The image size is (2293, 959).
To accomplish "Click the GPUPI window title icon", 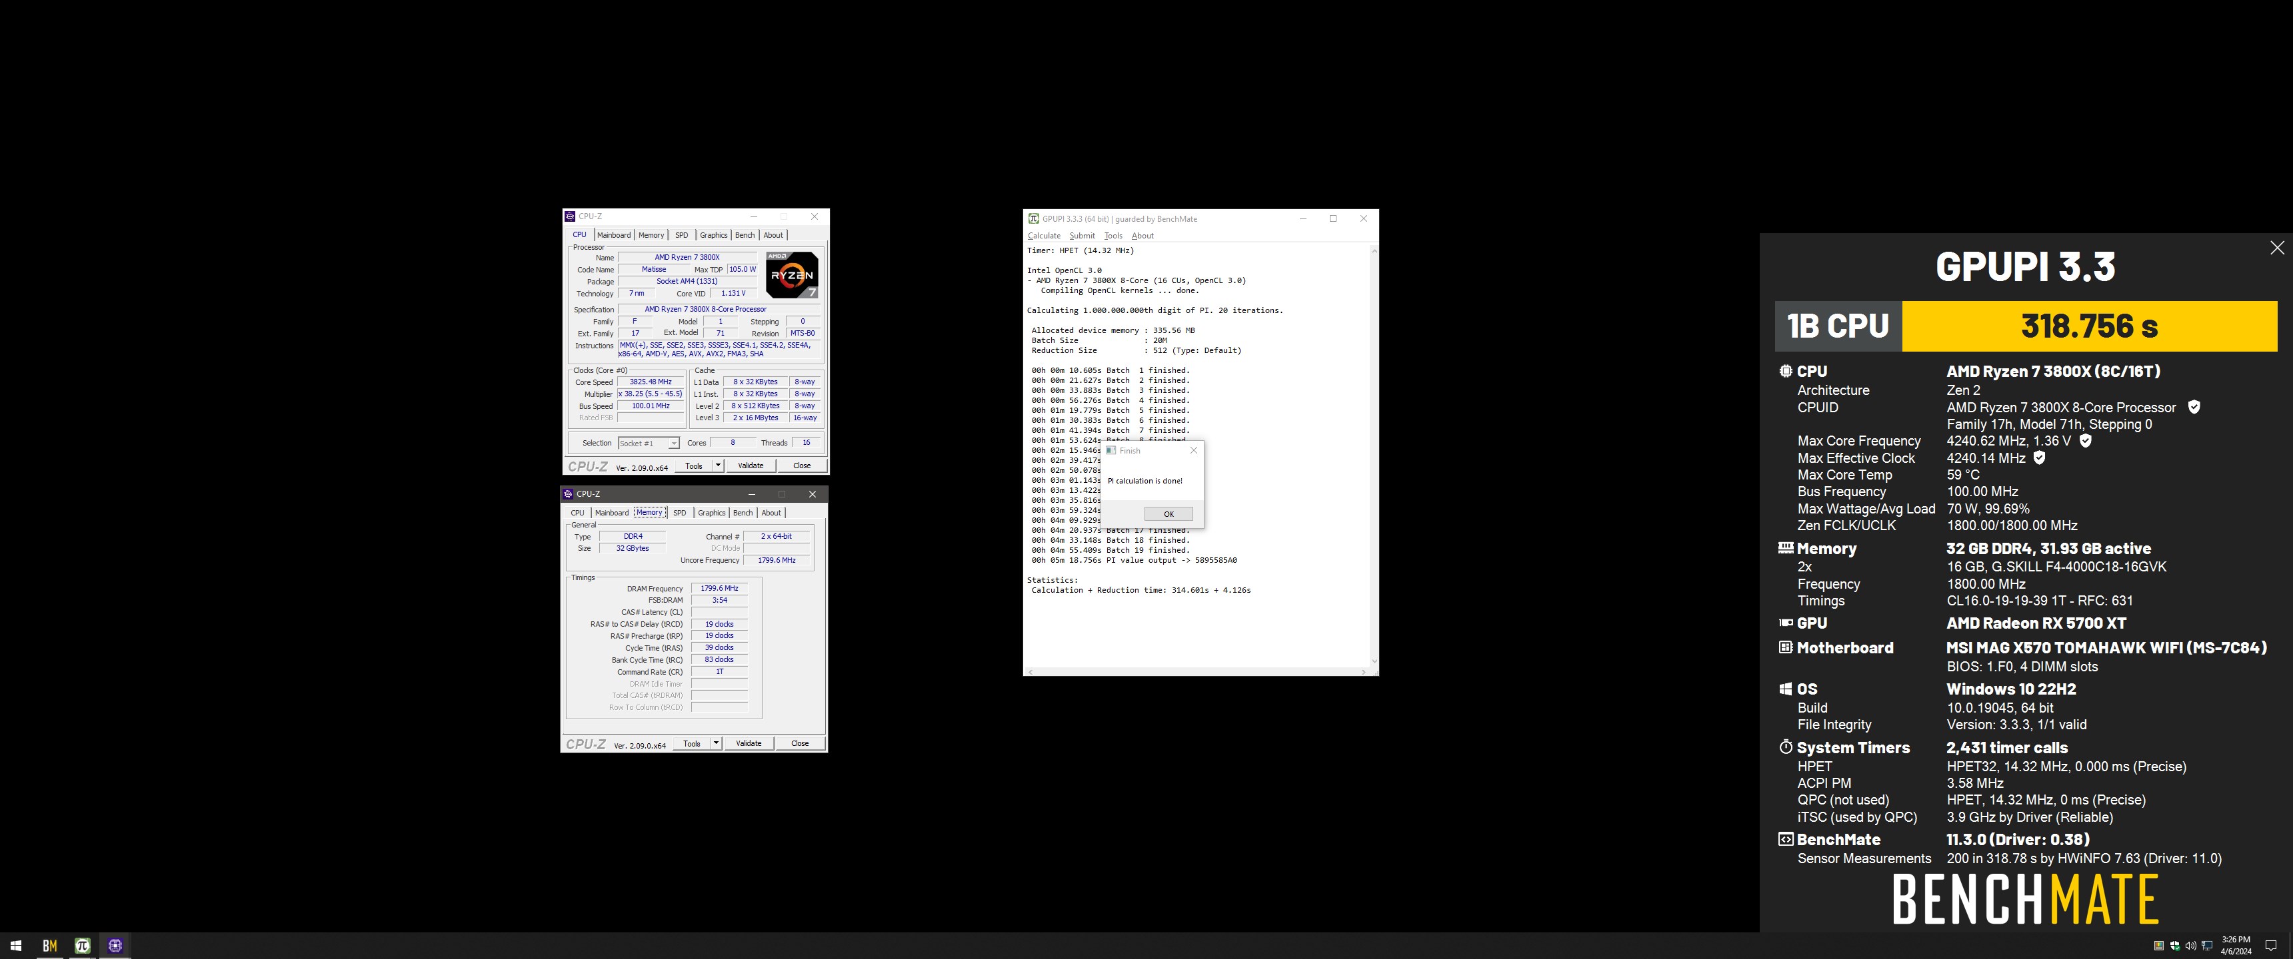I will [1033, 219].
